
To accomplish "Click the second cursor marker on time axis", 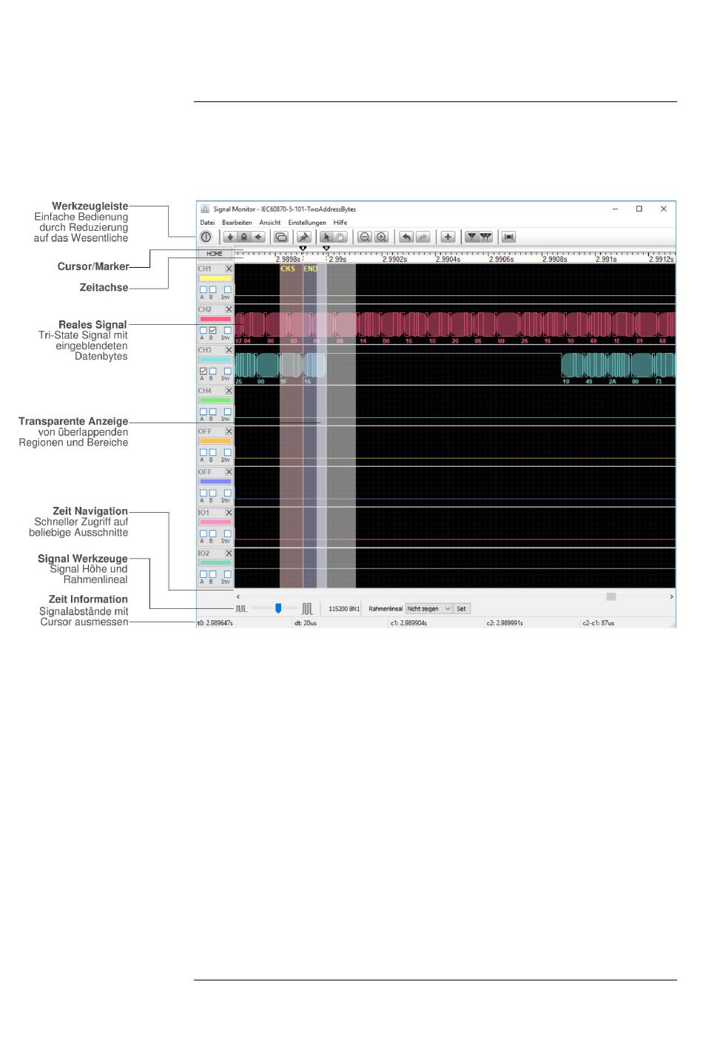I will pos(326,248).
